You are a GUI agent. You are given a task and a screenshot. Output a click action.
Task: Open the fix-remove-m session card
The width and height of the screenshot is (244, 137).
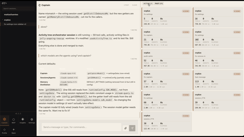click(x=218, y=59)
